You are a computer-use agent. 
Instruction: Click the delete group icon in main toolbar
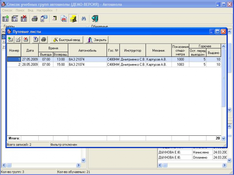tap(24, 19)
